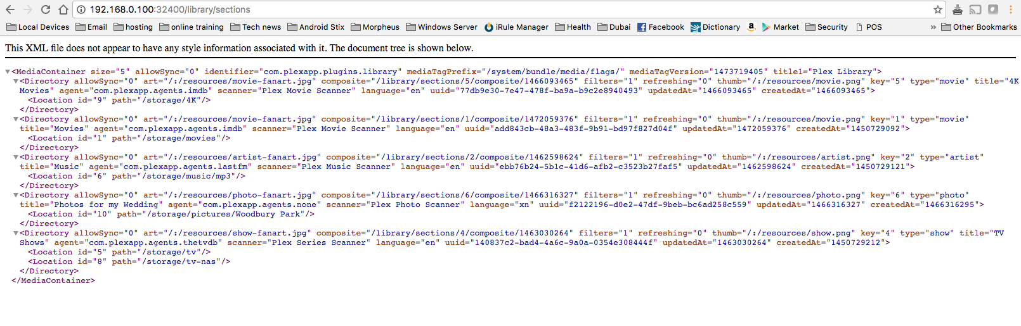Open the iRule Manager bookmark
This screenshot has width=1021, height=326.
(x=516, y=27)
